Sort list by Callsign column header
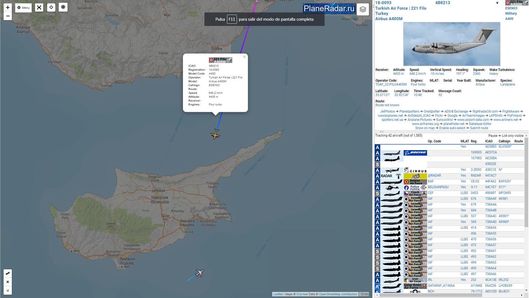 (504, 141)
